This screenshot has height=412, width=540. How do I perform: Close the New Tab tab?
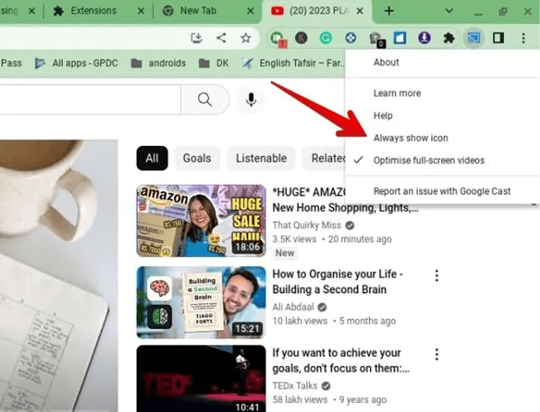250,11
